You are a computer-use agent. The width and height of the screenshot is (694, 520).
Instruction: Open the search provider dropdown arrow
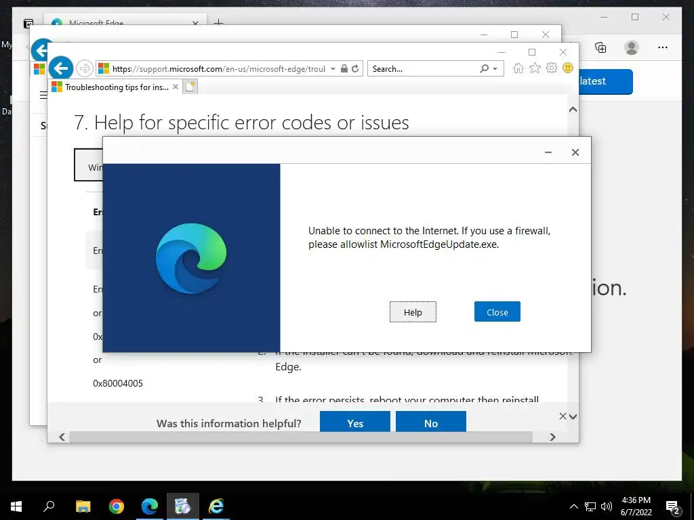coord(495,69)
